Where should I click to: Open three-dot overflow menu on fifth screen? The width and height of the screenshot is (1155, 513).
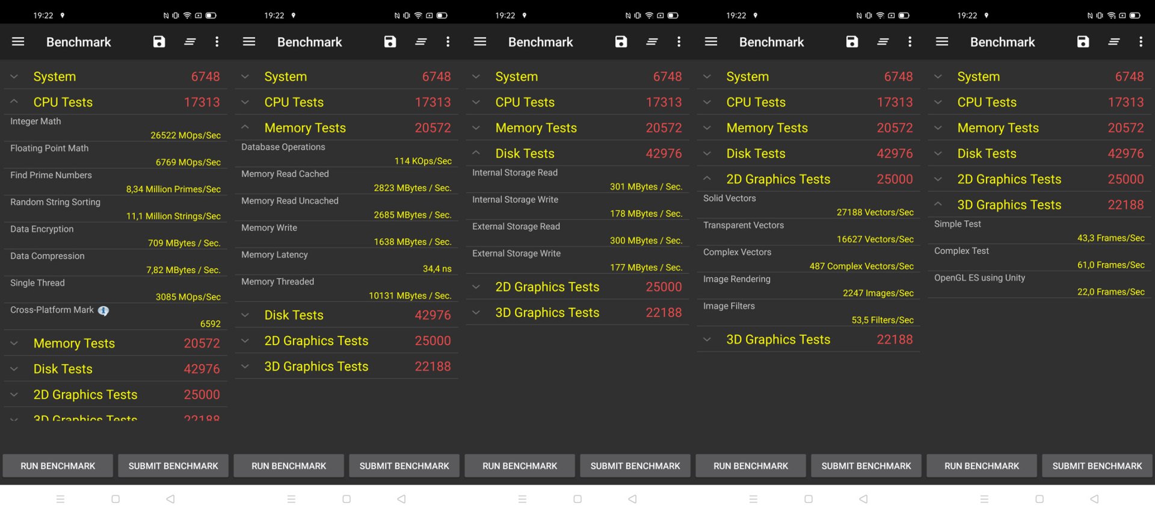click(1141, 41)
